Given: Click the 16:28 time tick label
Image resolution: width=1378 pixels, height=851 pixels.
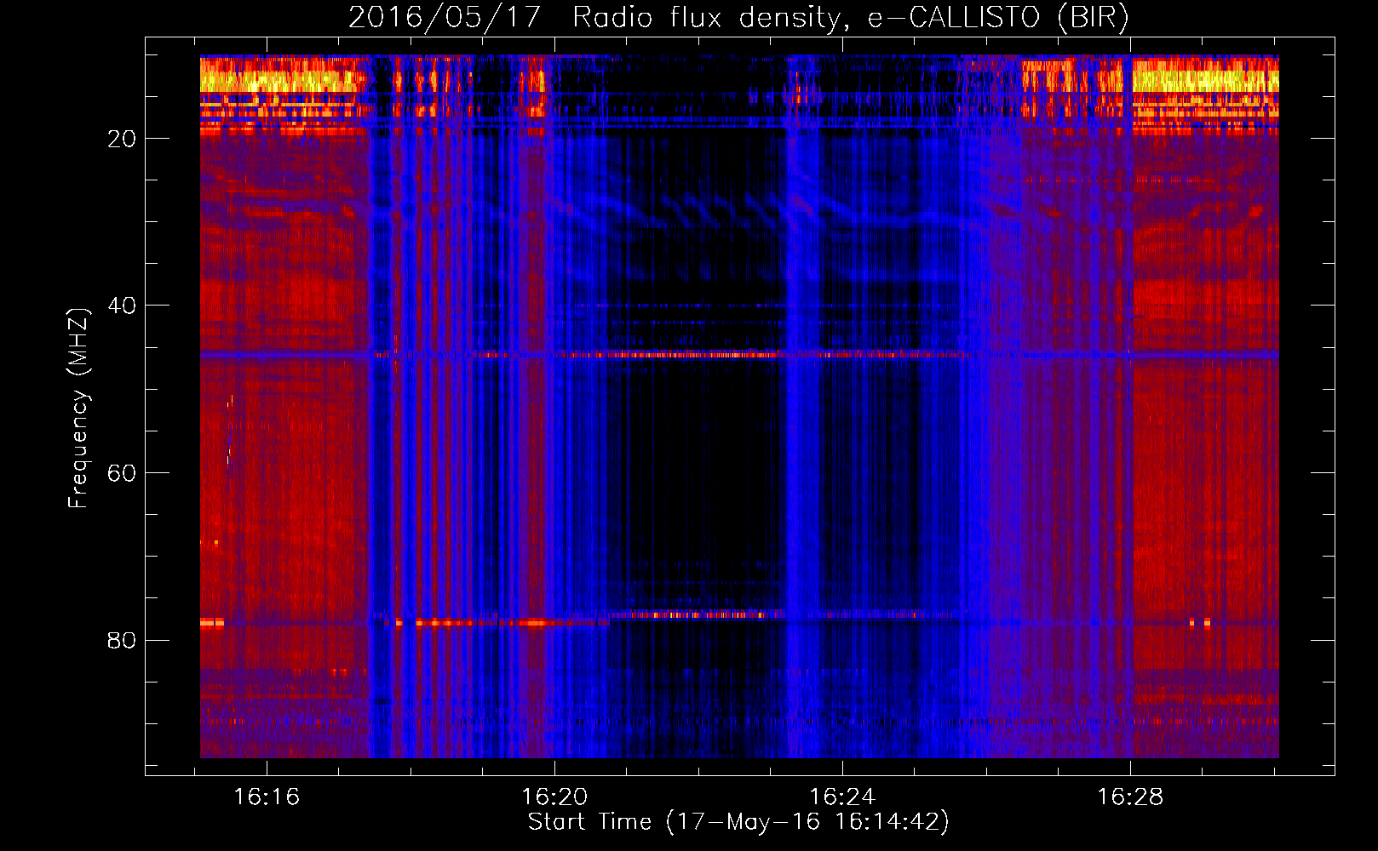Looking at the screenshot, I should click(1130, 797).
